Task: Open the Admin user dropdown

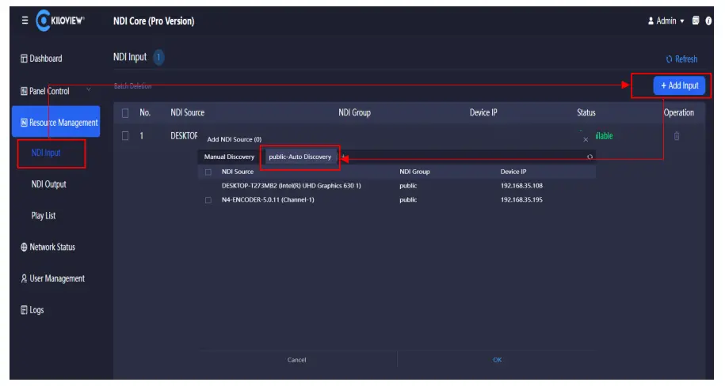Action: (x=666, y=21)
